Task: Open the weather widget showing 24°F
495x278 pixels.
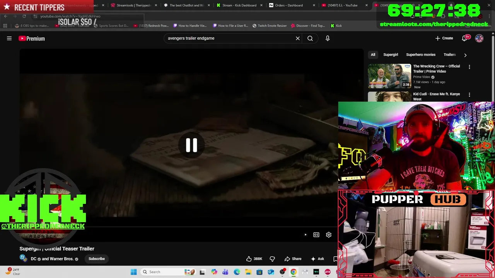Action: point(14,272)
